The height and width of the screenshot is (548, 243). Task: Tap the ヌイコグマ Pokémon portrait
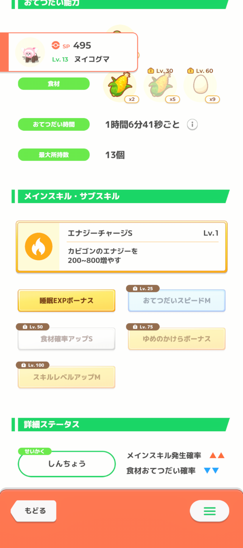(30, 52)
